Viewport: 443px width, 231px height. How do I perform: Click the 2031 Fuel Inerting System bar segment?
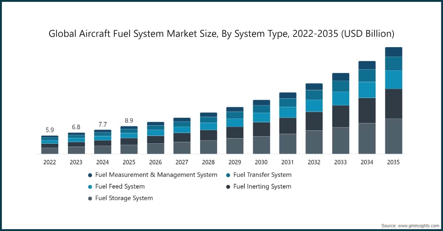coord(288,126)
